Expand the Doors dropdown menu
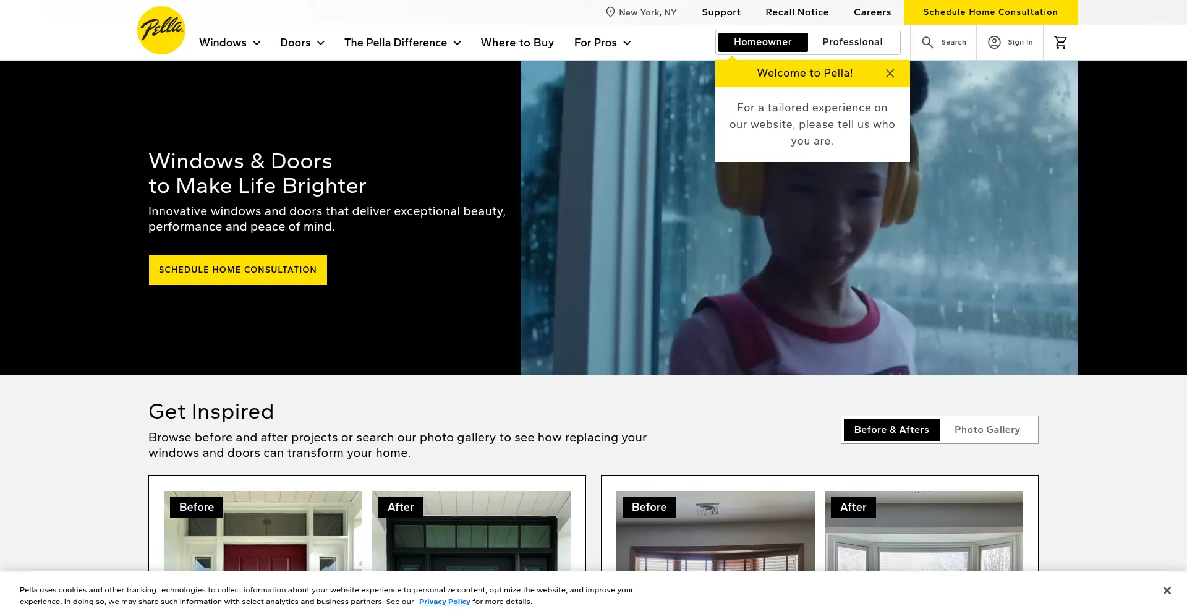Image resolution: width=1187 pixels, height=614 pixels. tap(302, 43)
